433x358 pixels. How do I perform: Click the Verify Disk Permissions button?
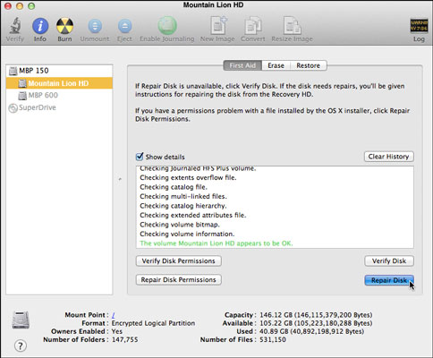[178, 261]
